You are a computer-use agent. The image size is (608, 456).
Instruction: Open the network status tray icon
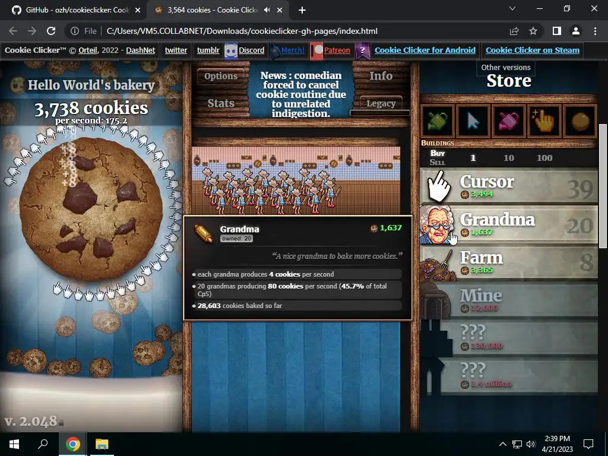(517, 444)
